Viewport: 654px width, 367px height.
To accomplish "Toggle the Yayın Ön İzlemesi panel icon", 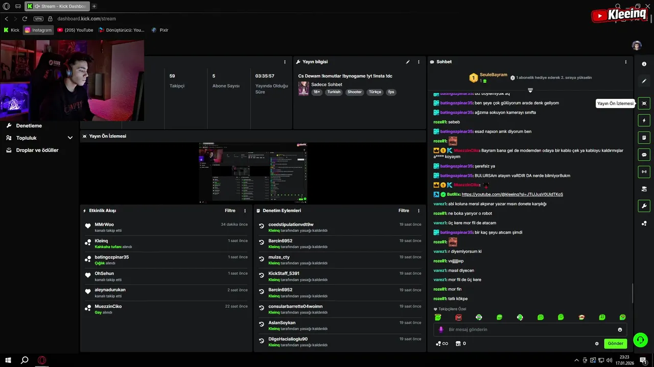I will point(644,103).
